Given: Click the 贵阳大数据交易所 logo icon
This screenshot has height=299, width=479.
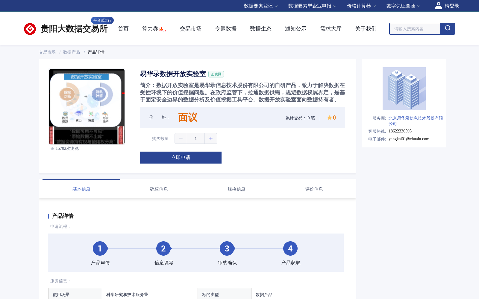Looking at the screenshot, I should point(30,29).
